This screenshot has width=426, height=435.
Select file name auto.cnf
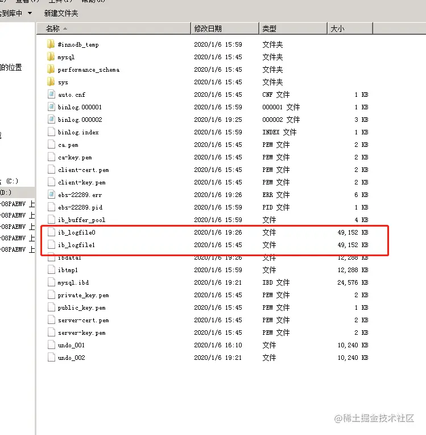point(72,95)
